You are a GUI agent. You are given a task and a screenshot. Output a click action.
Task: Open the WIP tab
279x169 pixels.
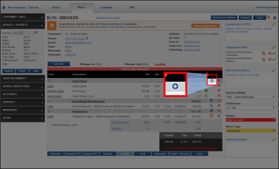(132, 7)
